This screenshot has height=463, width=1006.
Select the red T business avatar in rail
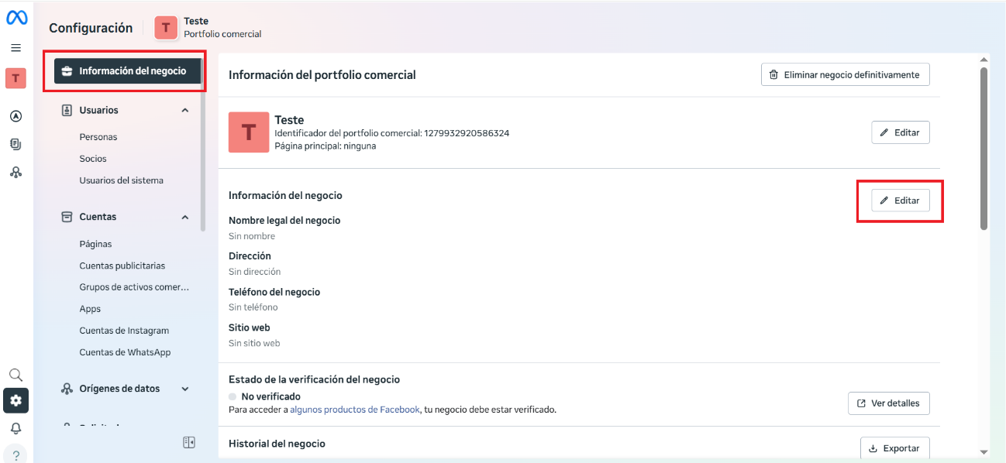tap(16, 78)
